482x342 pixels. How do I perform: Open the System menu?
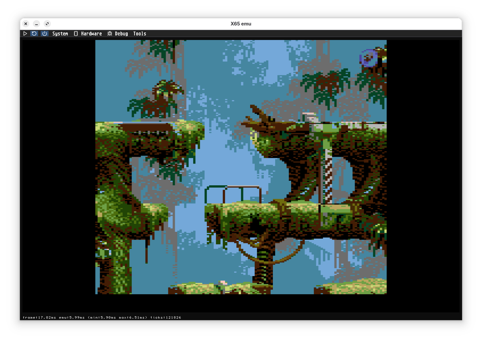click(60, 34)
